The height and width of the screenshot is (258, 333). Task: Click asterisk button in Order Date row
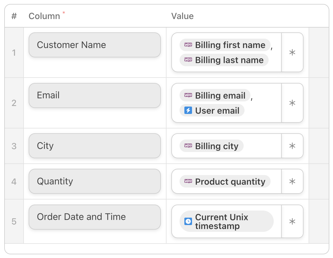click(x=292, y=221)
